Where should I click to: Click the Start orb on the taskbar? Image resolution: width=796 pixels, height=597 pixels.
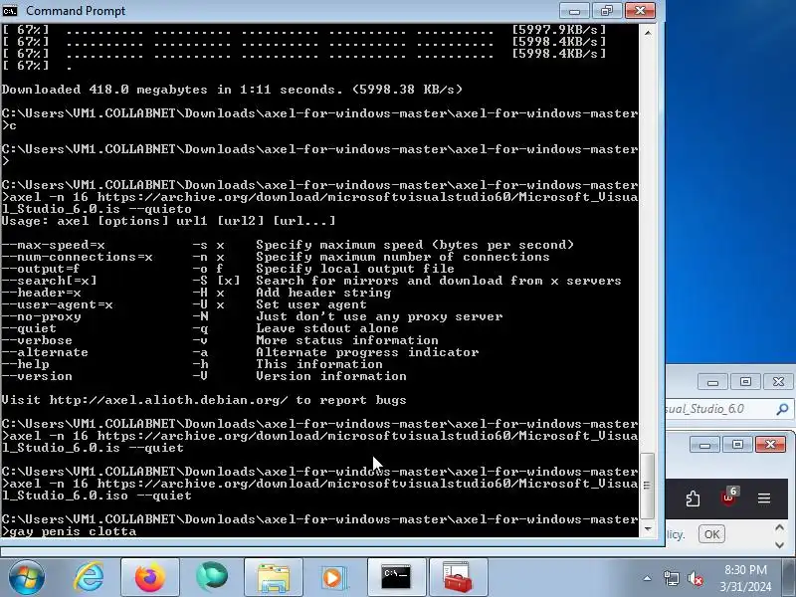(x=27, y=577)
